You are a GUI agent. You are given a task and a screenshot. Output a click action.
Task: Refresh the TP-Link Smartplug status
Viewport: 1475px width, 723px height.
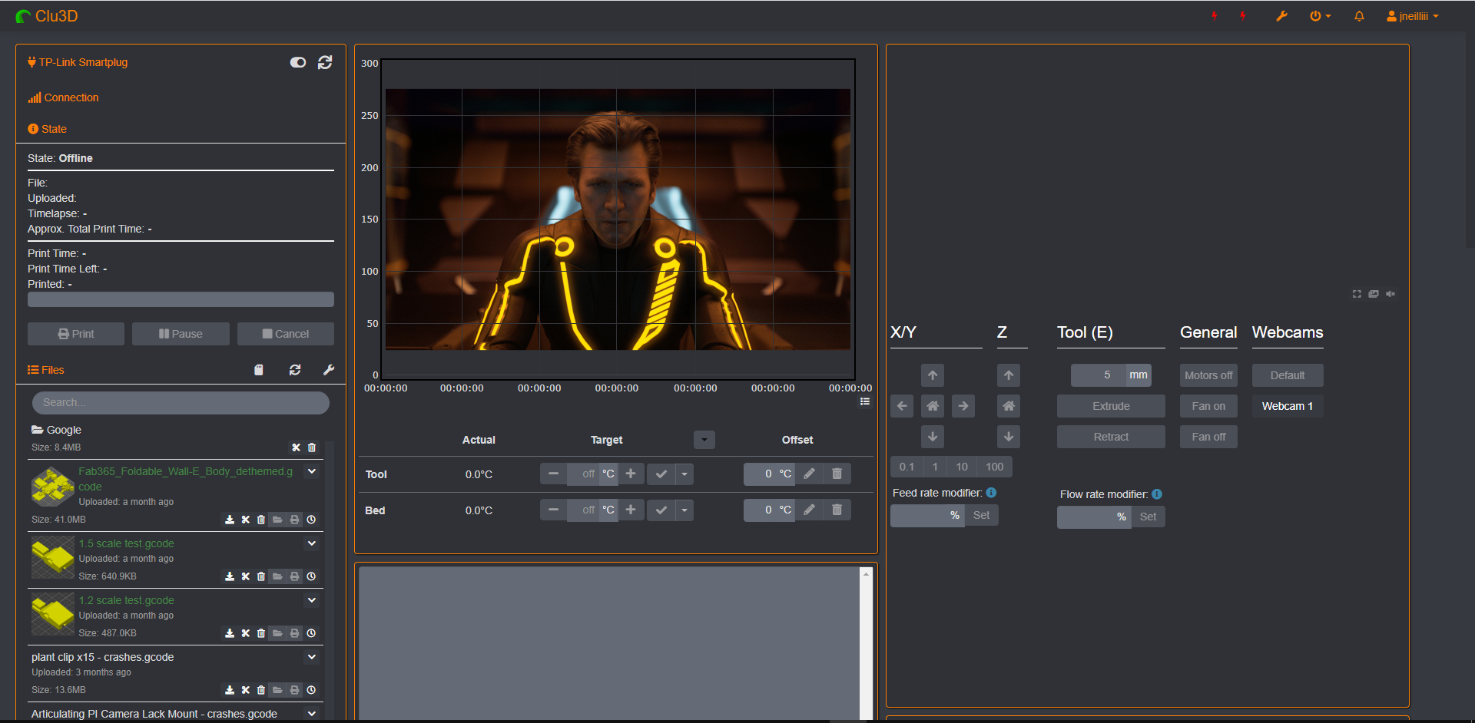point(325,62)
